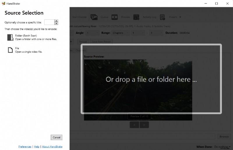
Task: Switch to the Chapters tab
Action: (x=81, y=50)
